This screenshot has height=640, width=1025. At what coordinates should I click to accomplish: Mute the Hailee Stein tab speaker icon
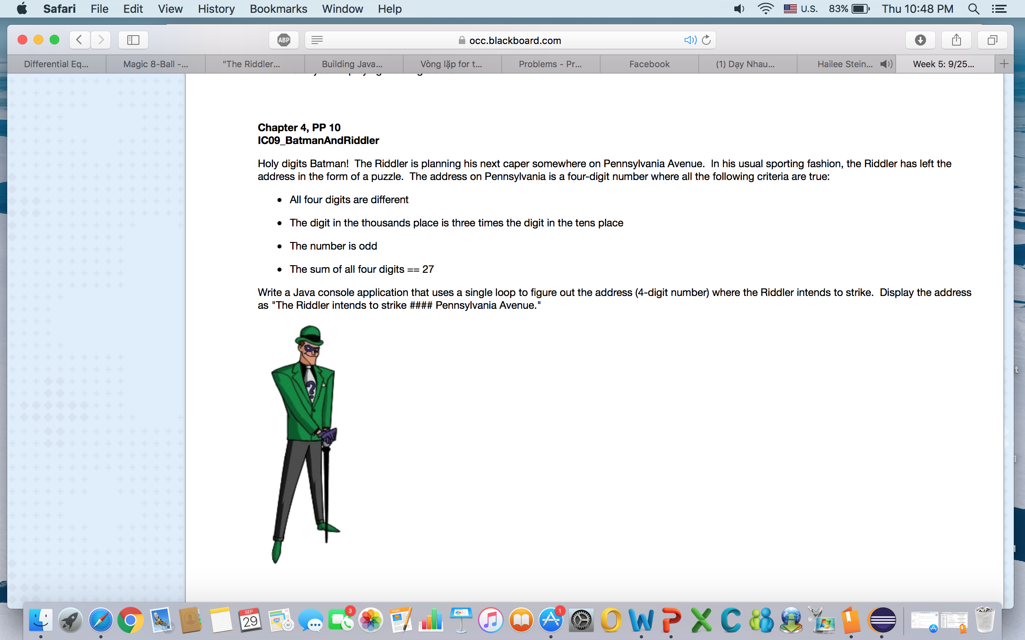pos(886,64)
